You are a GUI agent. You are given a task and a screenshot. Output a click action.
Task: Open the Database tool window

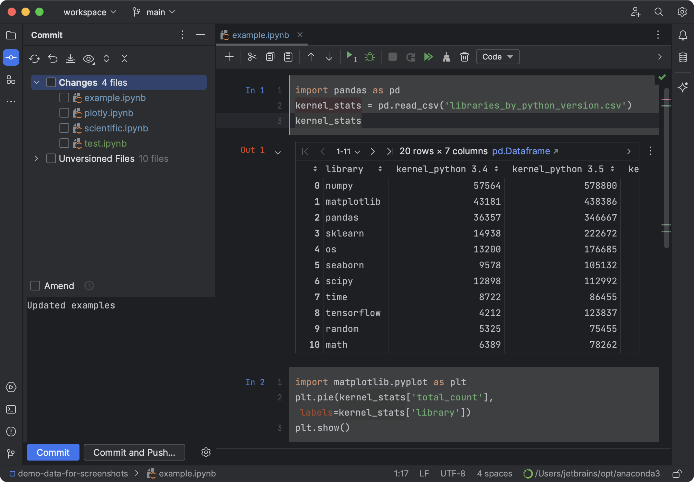683,57
